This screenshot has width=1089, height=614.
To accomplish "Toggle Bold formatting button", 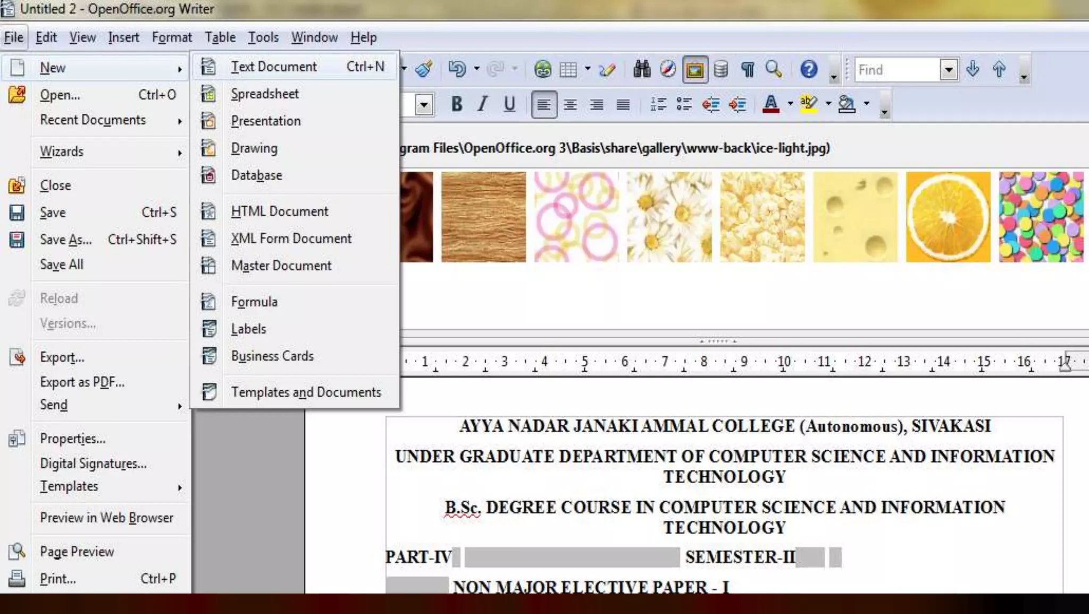I will click(456, 104).
